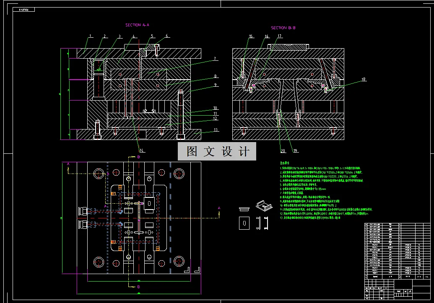This screenshot has width=434, height=303.
Task: Select part balloon number 9
Action: (216, 85)
